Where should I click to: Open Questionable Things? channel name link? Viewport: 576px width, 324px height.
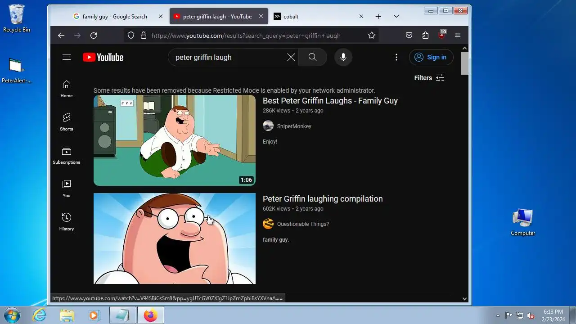click(303, 224)
